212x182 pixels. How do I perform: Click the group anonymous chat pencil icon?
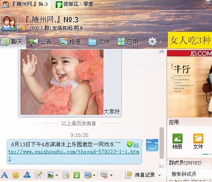[x=38, y=175]
